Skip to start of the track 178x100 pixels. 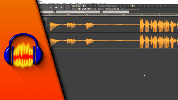pyautogui.click(x=56, y=8)
